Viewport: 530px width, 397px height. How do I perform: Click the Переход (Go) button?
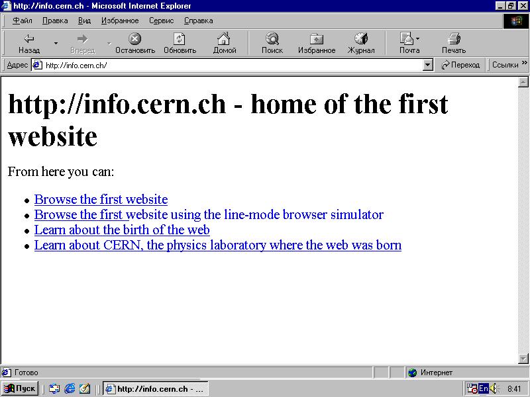[x=461, y=65]
